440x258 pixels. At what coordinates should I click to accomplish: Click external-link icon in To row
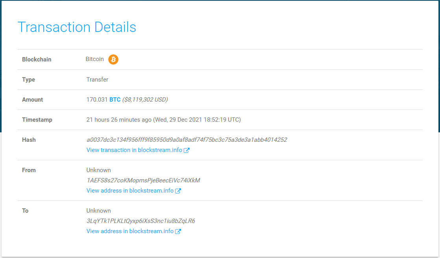[178, 231]
